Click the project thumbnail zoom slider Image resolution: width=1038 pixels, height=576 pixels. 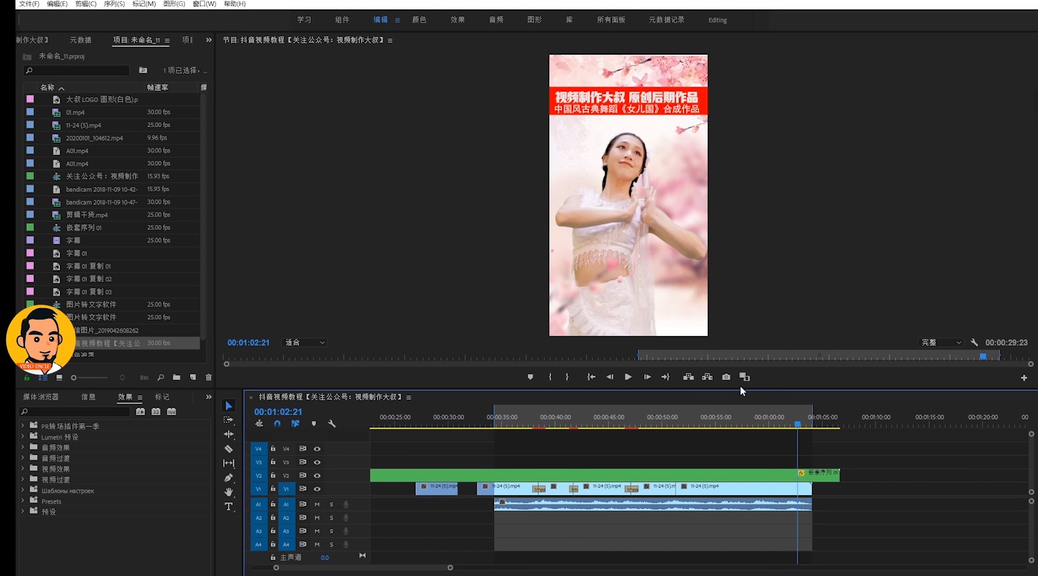pyautogui.click(x=90, y=378)
